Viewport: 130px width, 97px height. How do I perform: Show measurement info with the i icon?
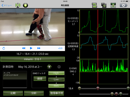pyautogui.click(x=59, y=67)
